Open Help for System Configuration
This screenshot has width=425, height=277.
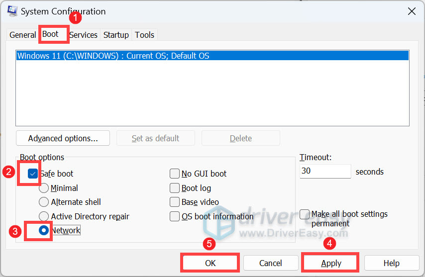click(391, 263)
